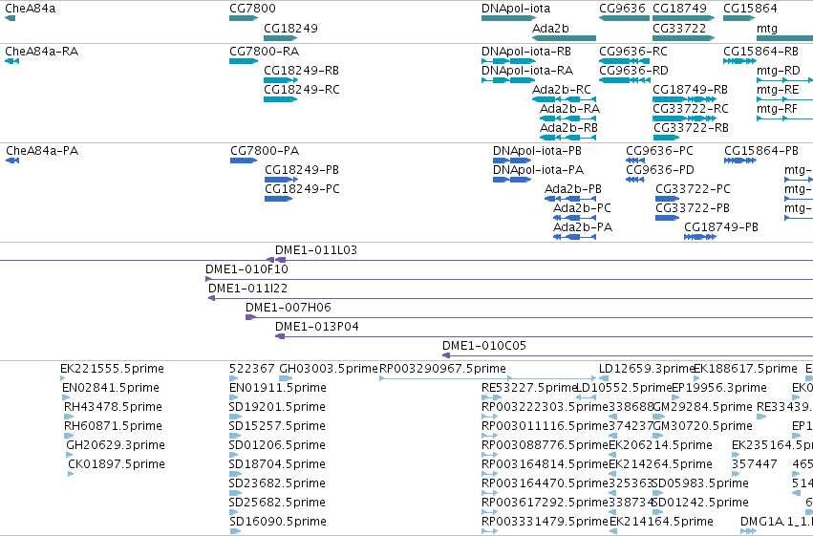Select protein CG18749-PB

[721, 227]
